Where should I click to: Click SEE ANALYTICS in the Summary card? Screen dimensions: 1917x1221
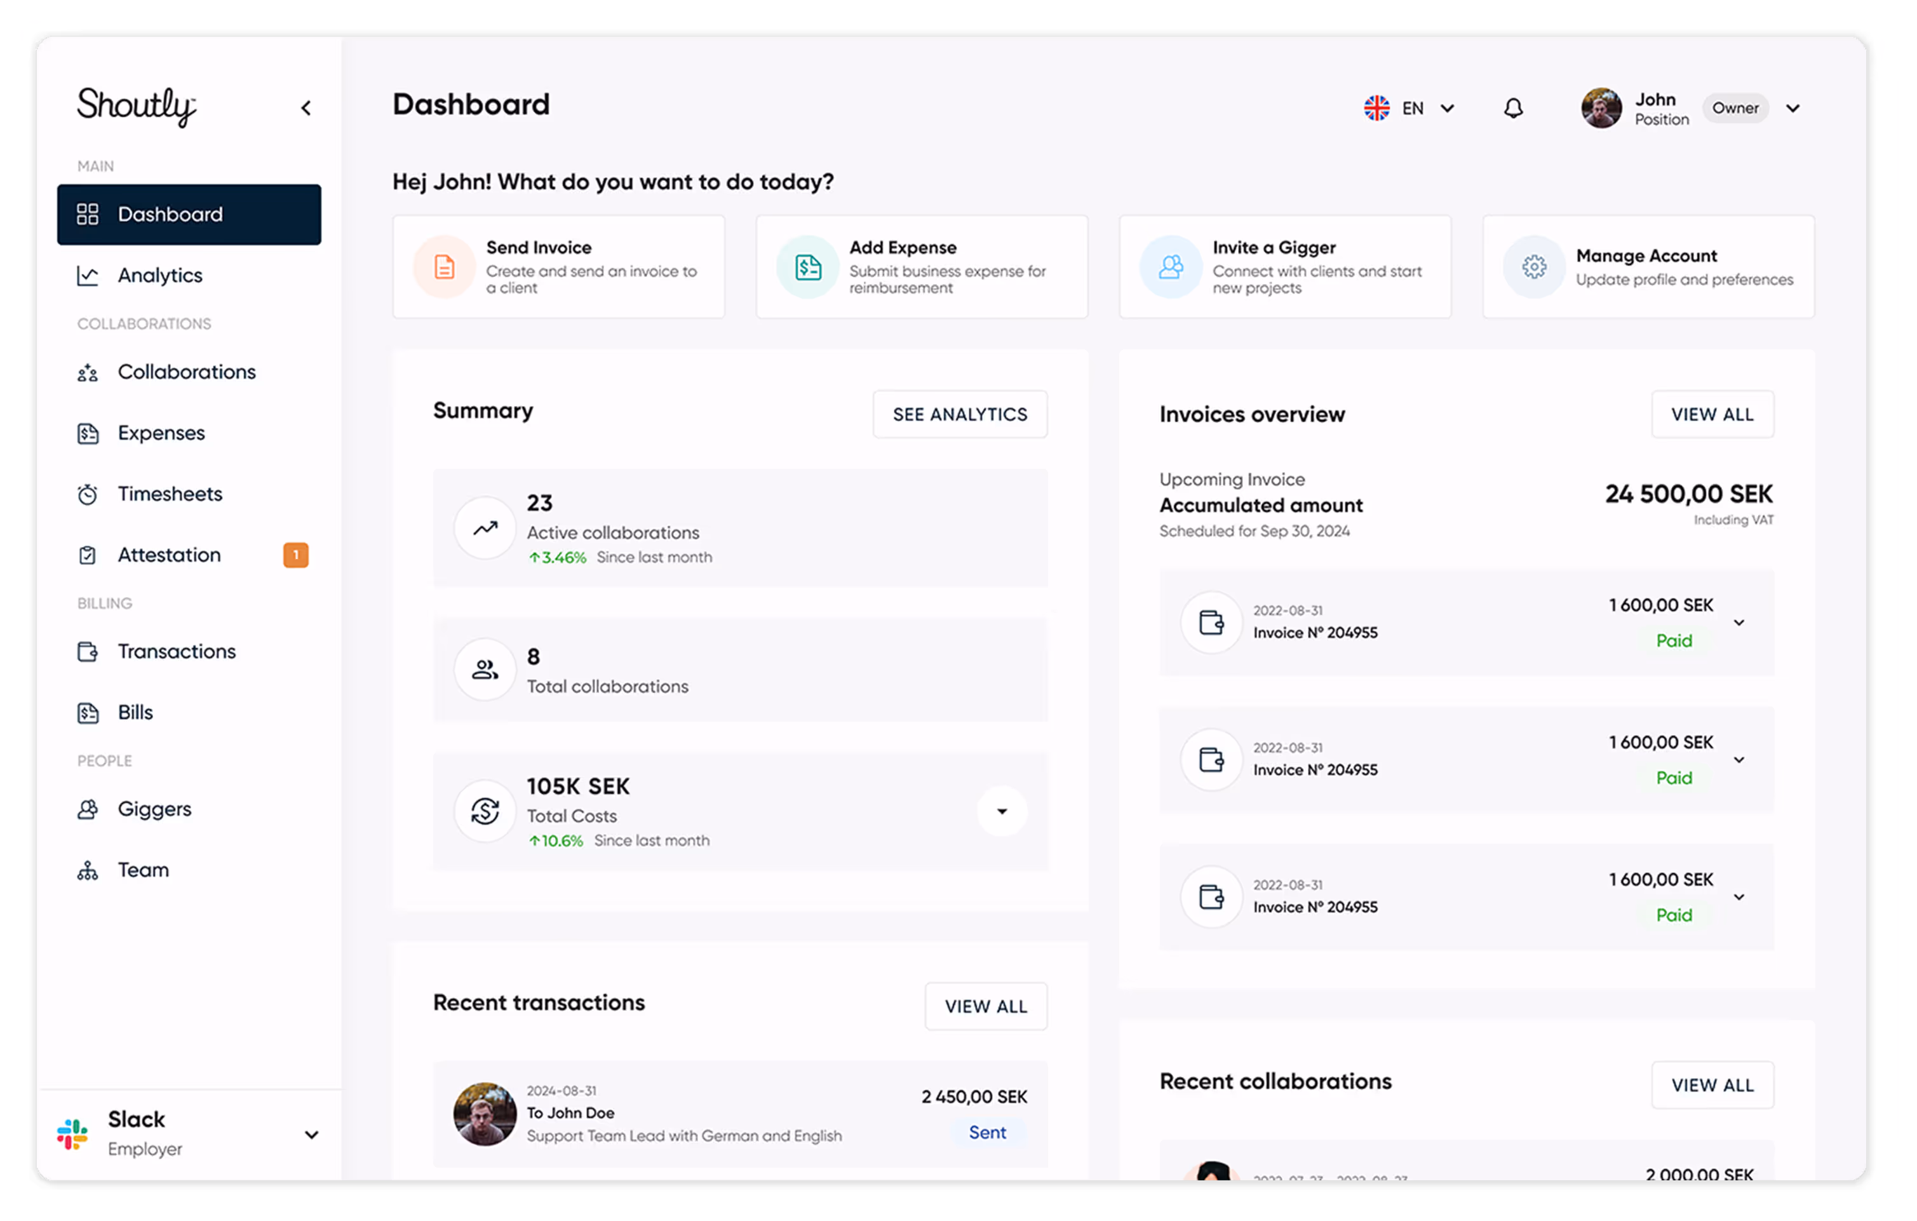(959, 414)
